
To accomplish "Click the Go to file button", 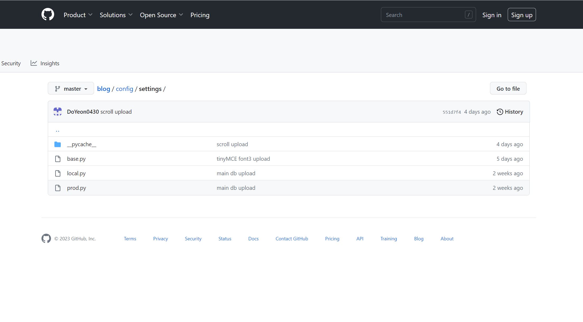I will [x=508, y=88].
